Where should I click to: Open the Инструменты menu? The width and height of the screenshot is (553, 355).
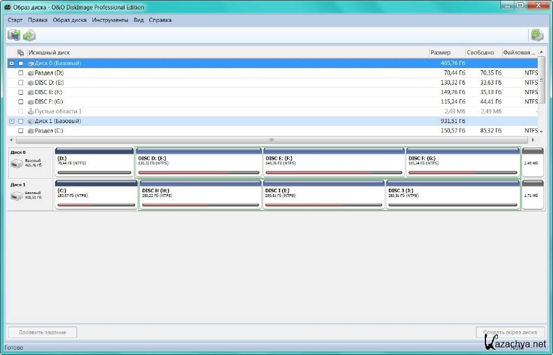coord(110,20)
